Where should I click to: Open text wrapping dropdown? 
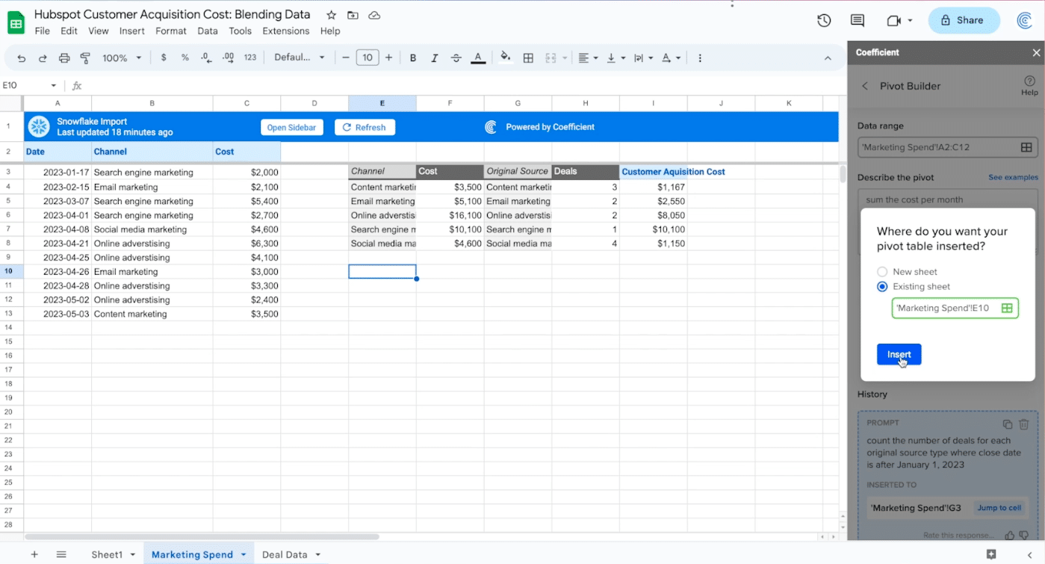tap(643, 58)
